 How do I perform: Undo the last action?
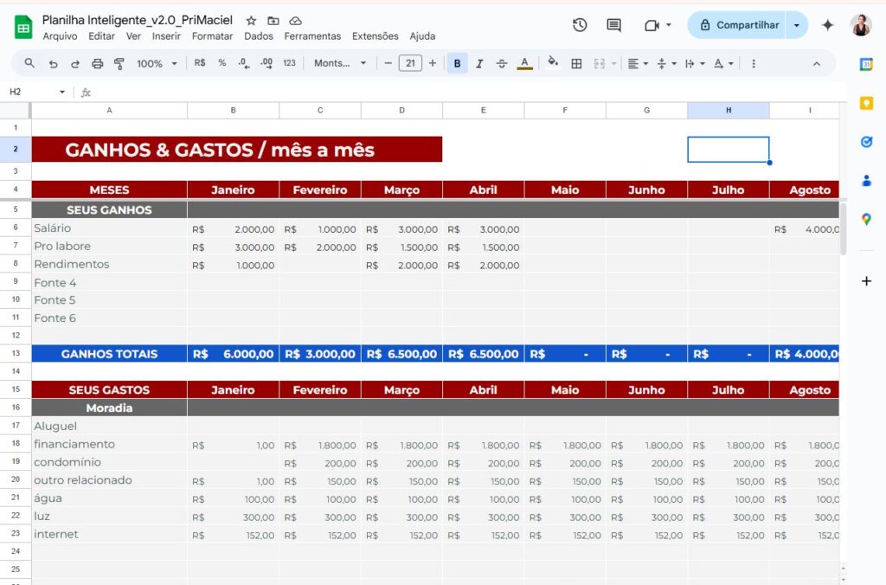click(x=53, y=64)
